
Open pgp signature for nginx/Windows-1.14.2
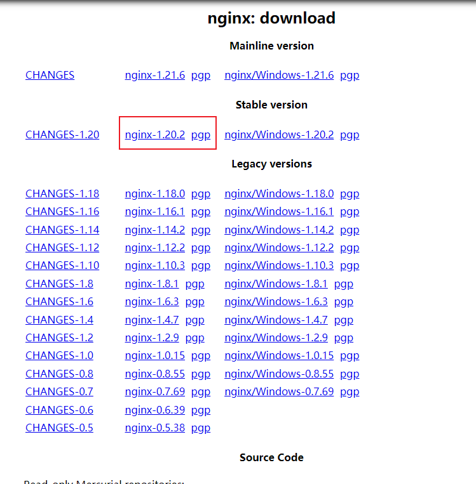pos(350,230)
